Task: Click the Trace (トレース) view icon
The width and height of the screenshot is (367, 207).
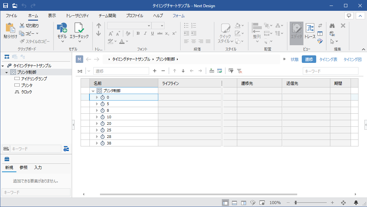Action: [310, 28]
